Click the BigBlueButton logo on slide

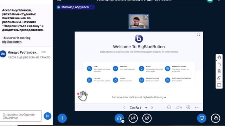point(139,39)
